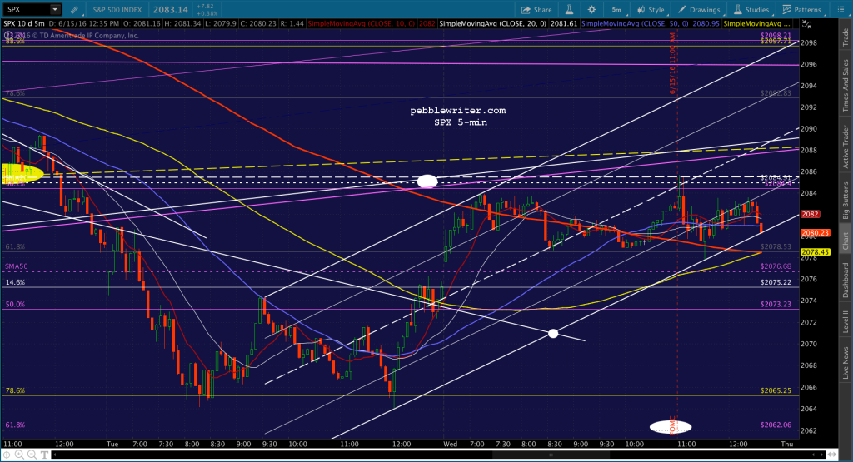Open chart settings gear icon

coord(592,10)
